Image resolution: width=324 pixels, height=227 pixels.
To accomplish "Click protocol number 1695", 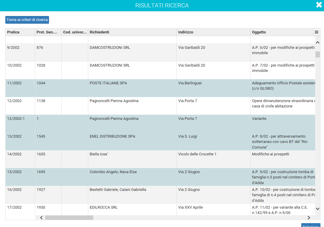I will coord(41,172).
